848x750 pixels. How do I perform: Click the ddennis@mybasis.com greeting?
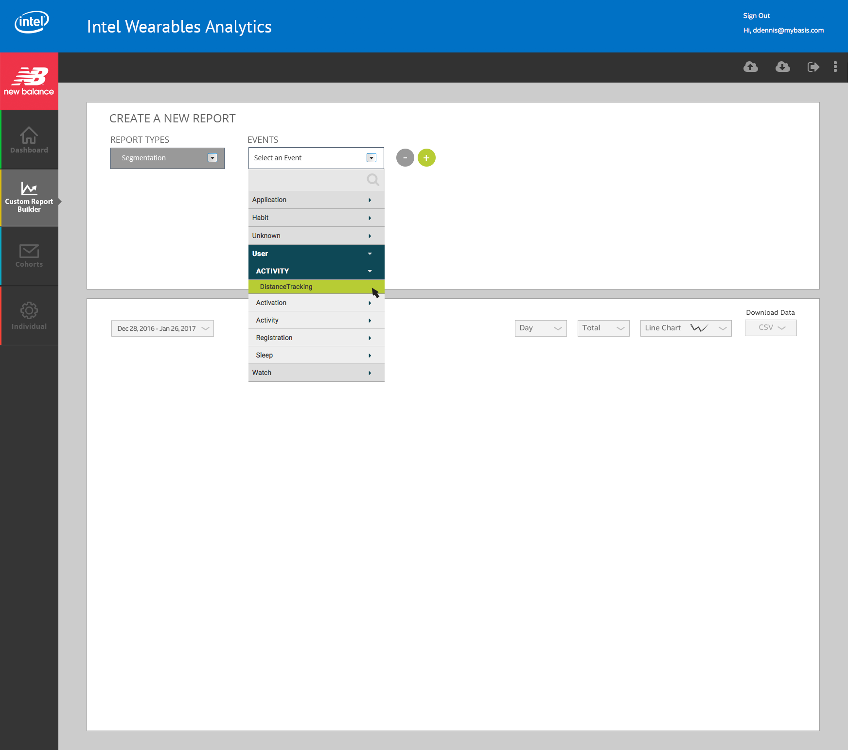click(x=783, y=30)
